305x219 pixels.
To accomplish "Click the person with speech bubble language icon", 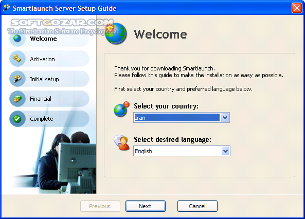I will click(x=122, y=142).
